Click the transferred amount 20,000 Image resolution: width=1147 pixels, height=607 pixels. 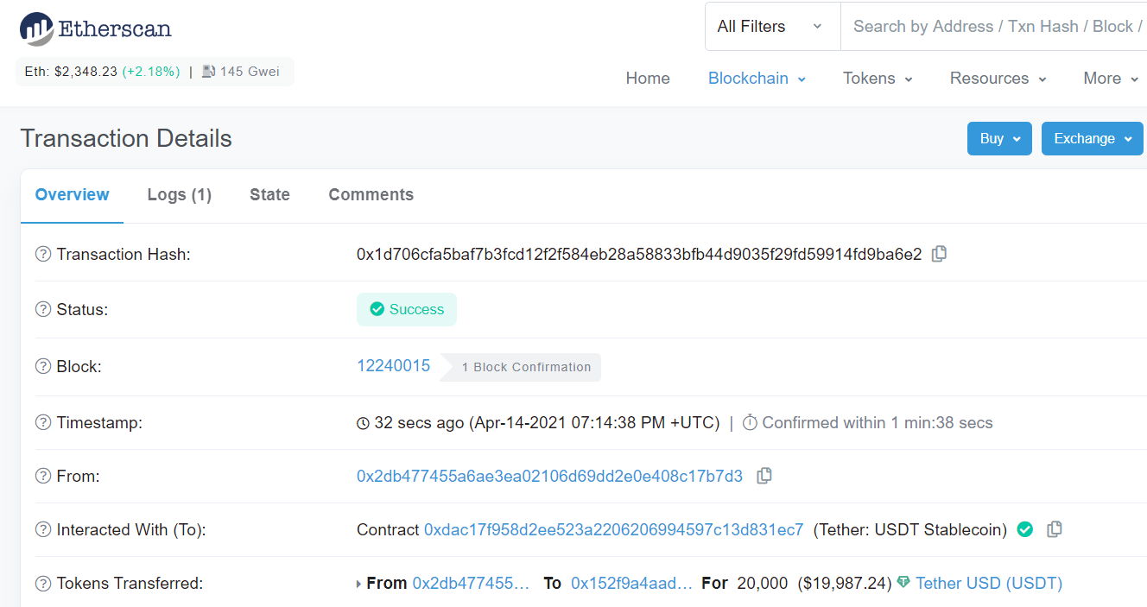coord(763,583)
